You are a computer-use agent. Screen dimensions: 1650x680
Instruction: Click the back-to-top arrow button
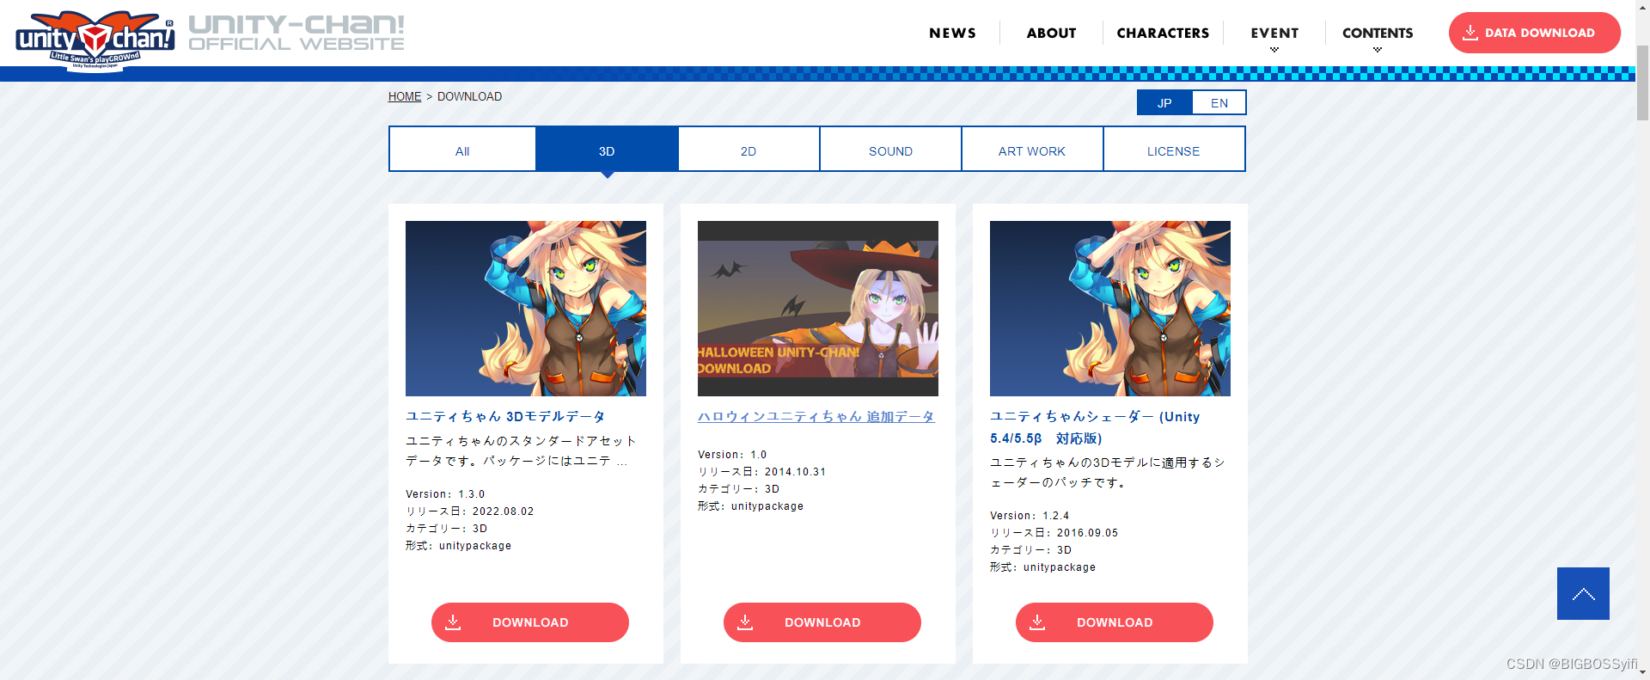[1583, 593]
